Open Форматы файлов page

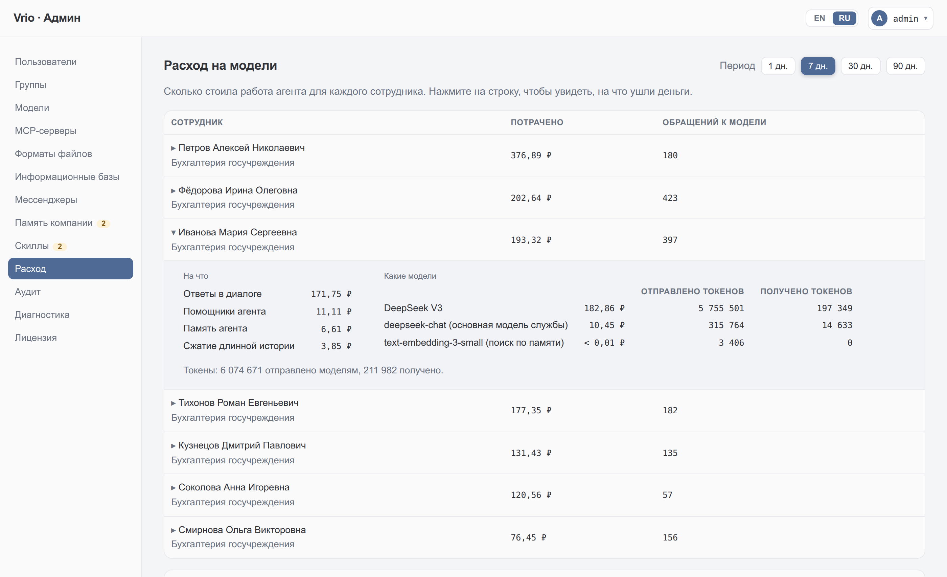click(x=70, y=154)
